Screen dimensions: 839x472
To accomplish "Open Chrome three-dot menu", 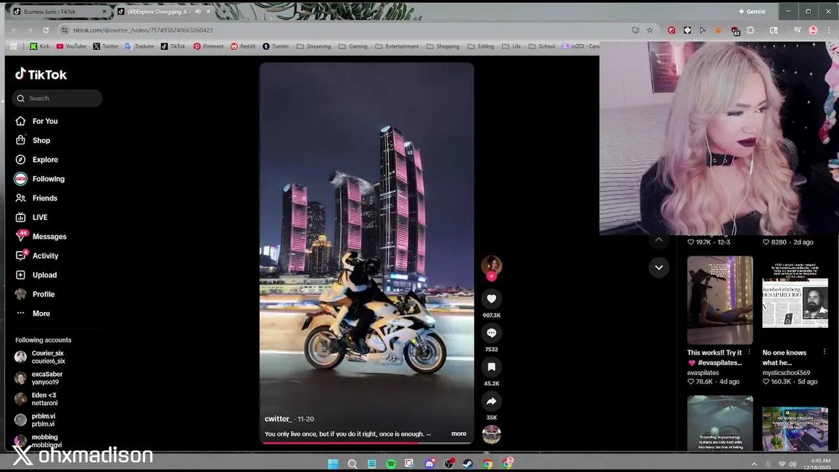I will tap(829, 30).
